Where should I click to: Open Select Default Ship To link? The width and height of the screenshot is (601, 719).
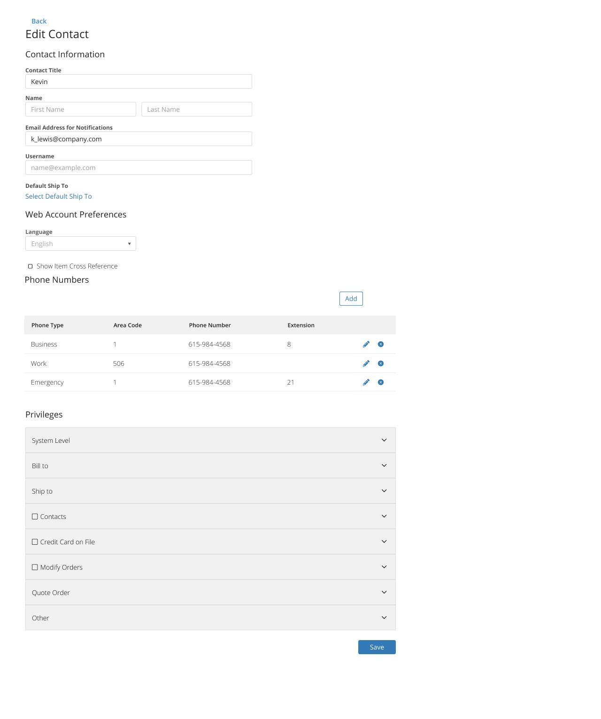[x=59, y=196]
